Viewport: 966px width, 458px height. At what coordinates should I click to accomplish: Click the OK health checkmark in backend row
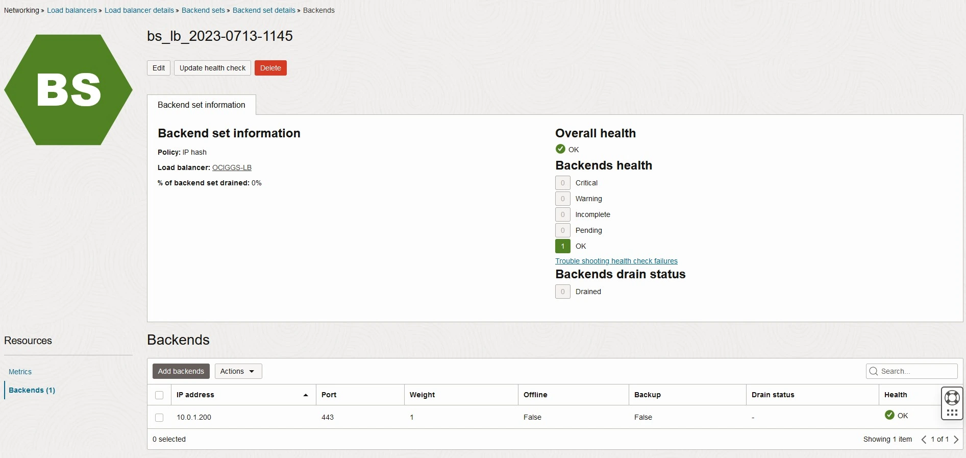pos(889,415)
